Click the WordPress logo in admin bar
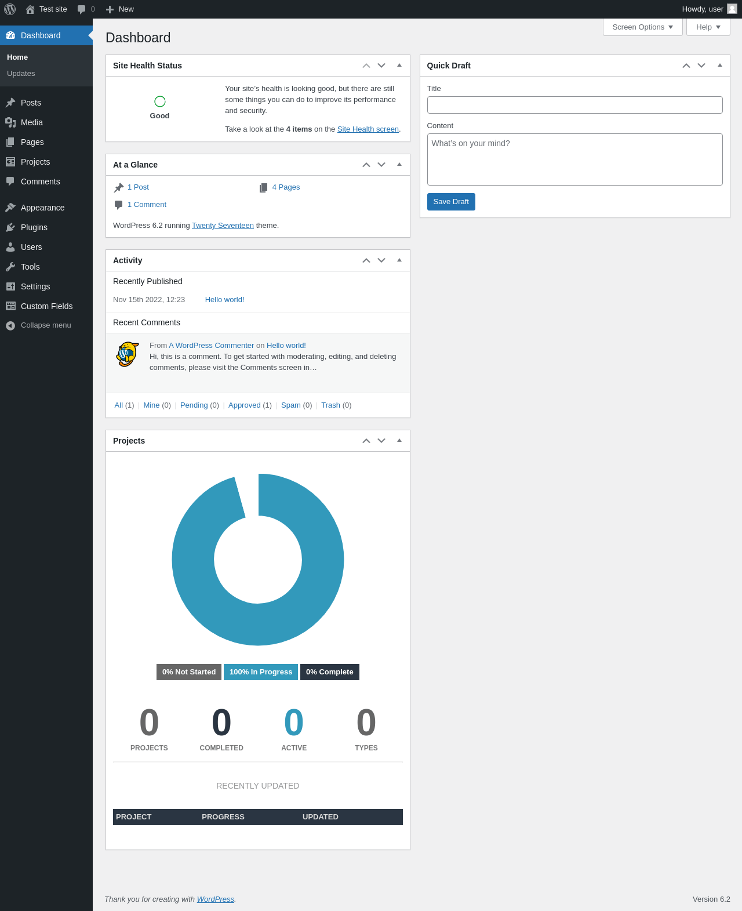The image size is (742, 911). click(x=10, y=9)
